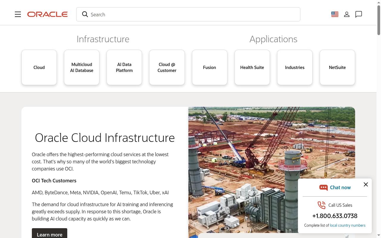
Task: Click the page vertical scrollbar thumb
Action: click(379, 20)
